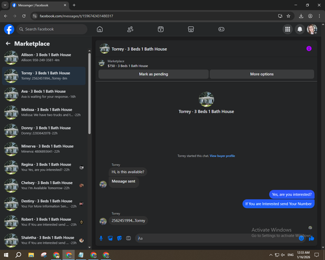Screen dimensions: 325x260
Task: Open the Shaletha 3 Beds conversation
Action: (44, 240)
